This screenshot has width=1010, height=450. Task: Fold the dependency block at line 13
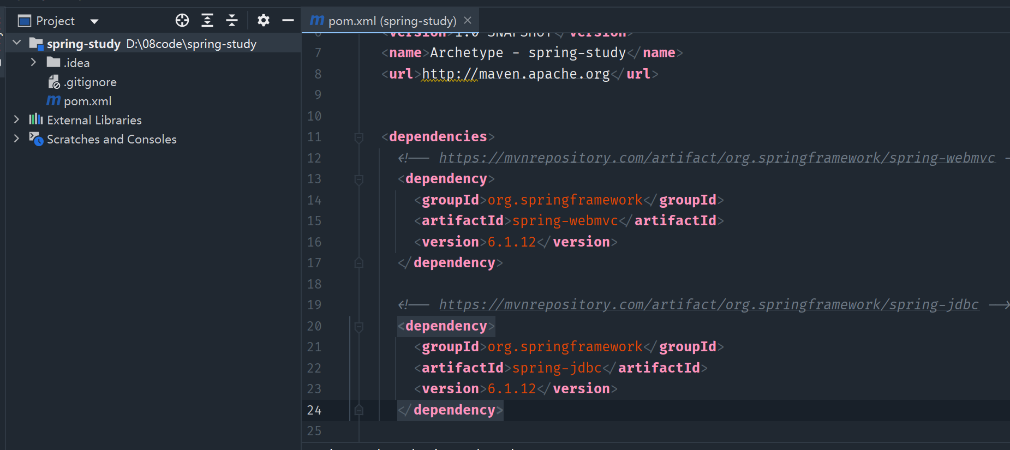pos(359,179)
